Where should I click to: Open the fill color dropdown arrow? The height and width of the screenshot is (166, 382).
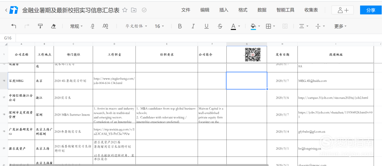coord(259,26)
